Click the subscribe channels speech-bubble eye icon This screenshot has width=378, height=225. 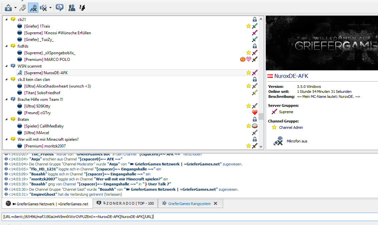60,8
